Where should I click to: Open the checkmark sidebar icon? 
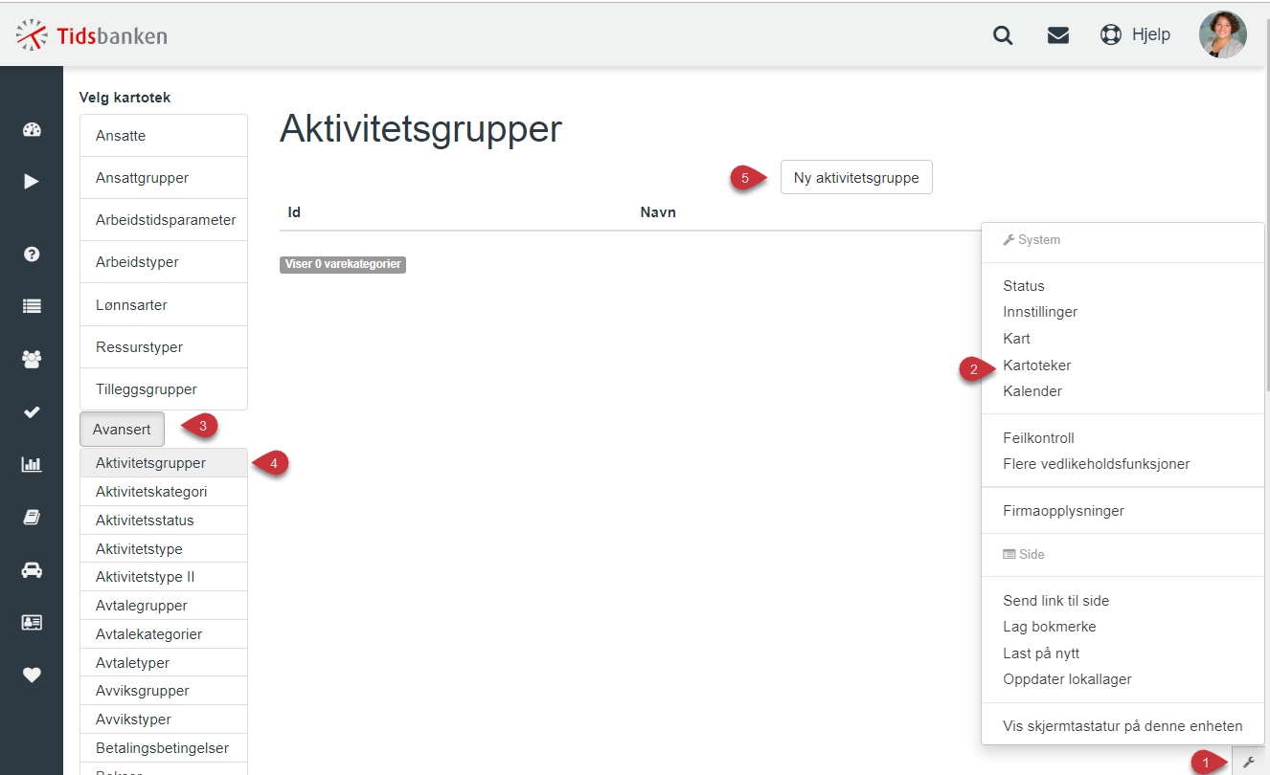(32, 412)
